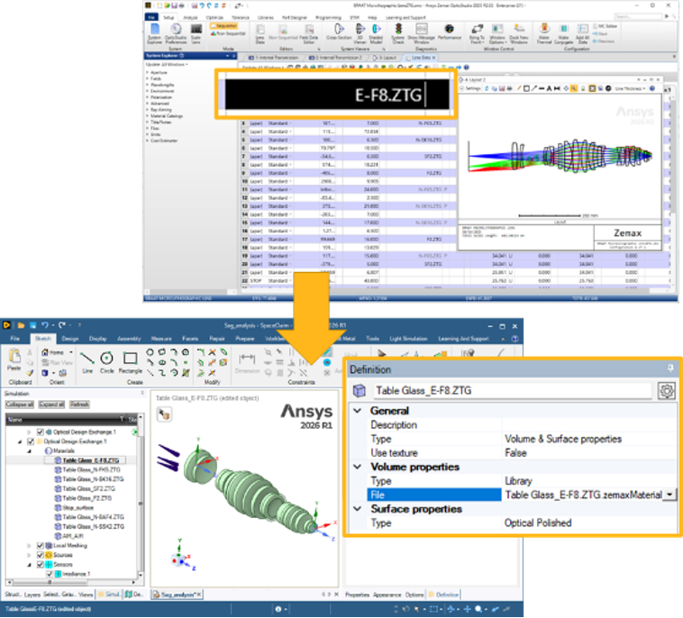Toggle the Local Meshing checkbox
Image resolution: width=683 pixels, height=618 pixels.
point(40,546)
